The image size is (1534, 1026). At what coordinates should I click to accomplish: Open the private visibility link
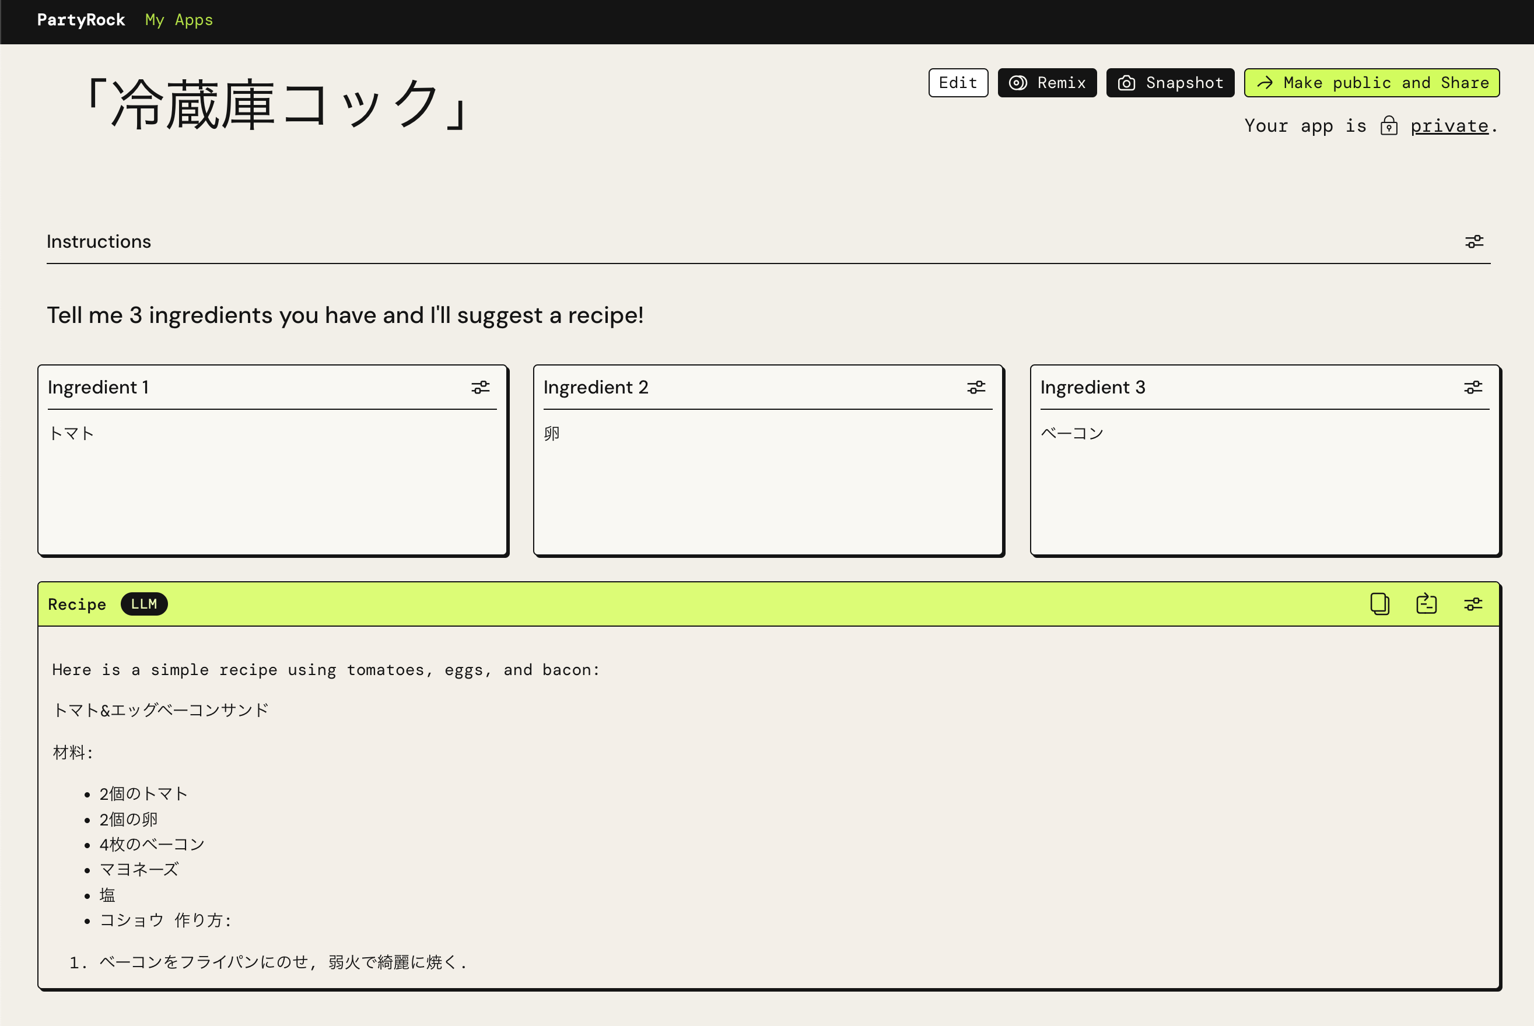click(1449, 126)
